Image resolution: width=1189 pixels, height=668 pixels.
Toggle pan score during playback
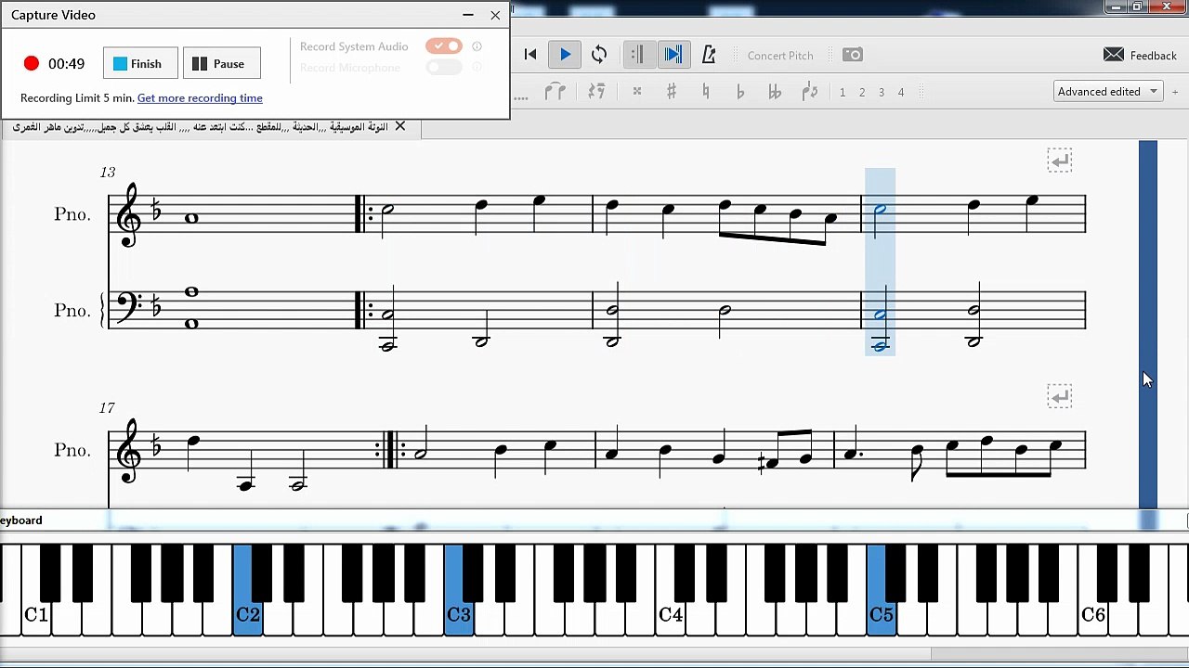click(673, 55)
